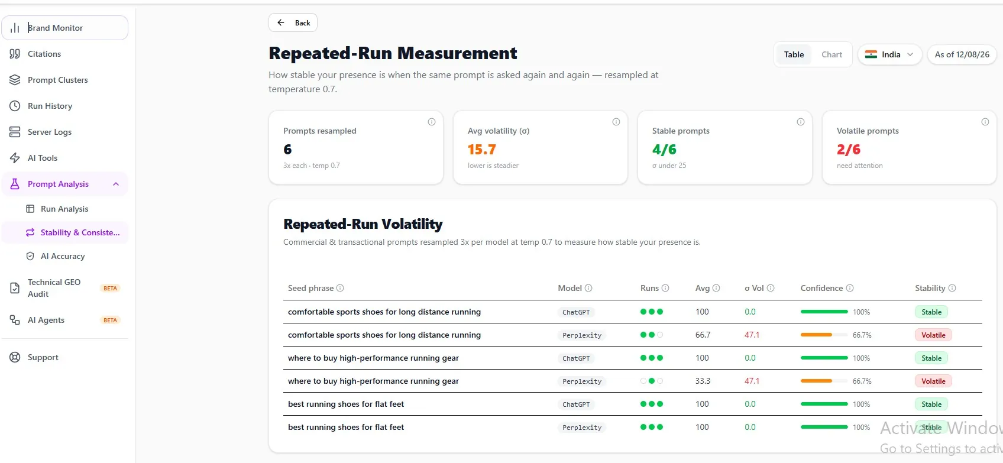Click info icon on Prompts resampled card
Viewport: 1003px width, 463px height.
pyautogui.click(x=432, y=122)
